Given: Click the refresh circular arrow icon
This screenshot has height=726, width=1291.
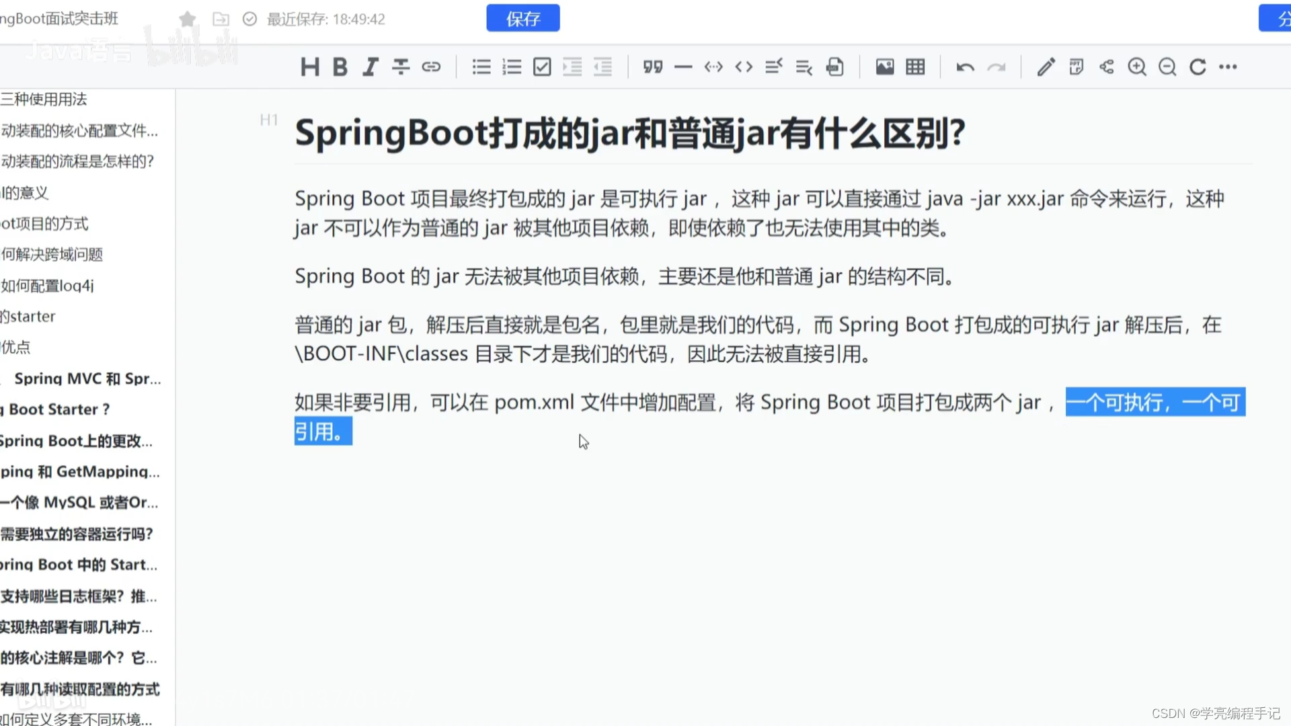Looking at the screenshot, I should 1198,67.
